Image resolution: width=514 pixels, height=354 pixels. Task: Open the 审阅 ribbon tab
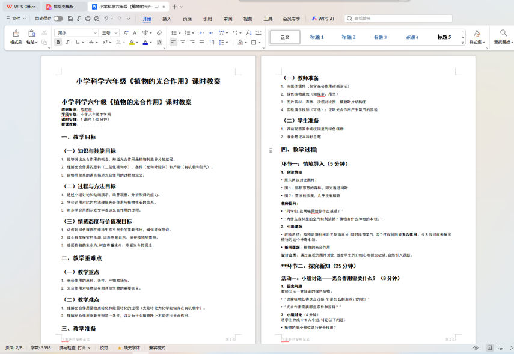[x=227, y=19]
